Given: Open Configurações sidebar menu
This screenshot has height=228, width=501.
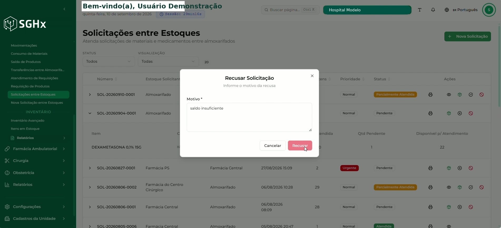Looking at the screenshot, I should click(x=35, y=207).
